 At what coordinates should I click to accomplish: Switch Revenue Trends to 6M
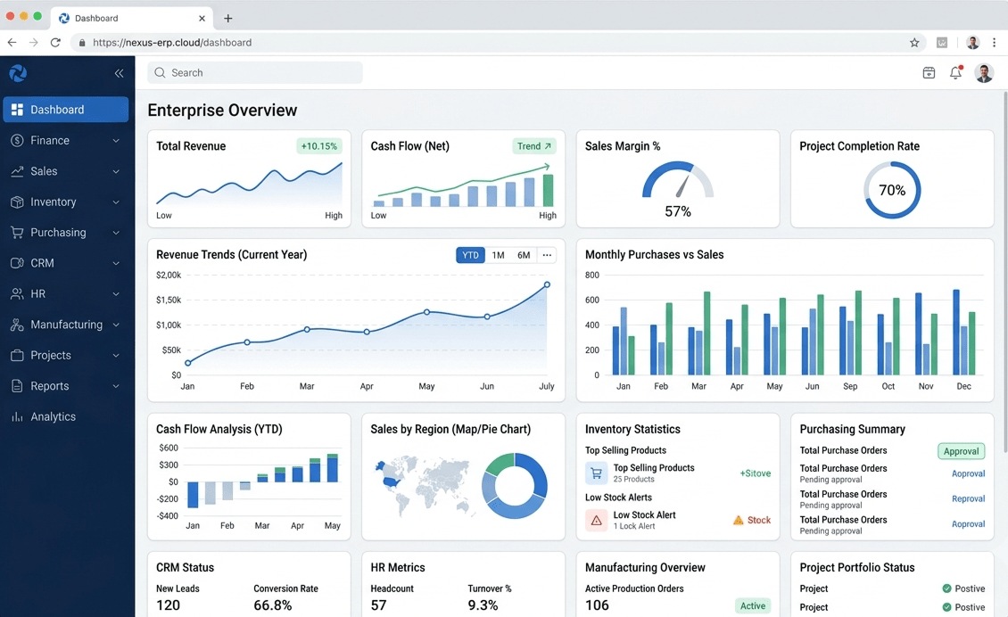pos(524,255)
